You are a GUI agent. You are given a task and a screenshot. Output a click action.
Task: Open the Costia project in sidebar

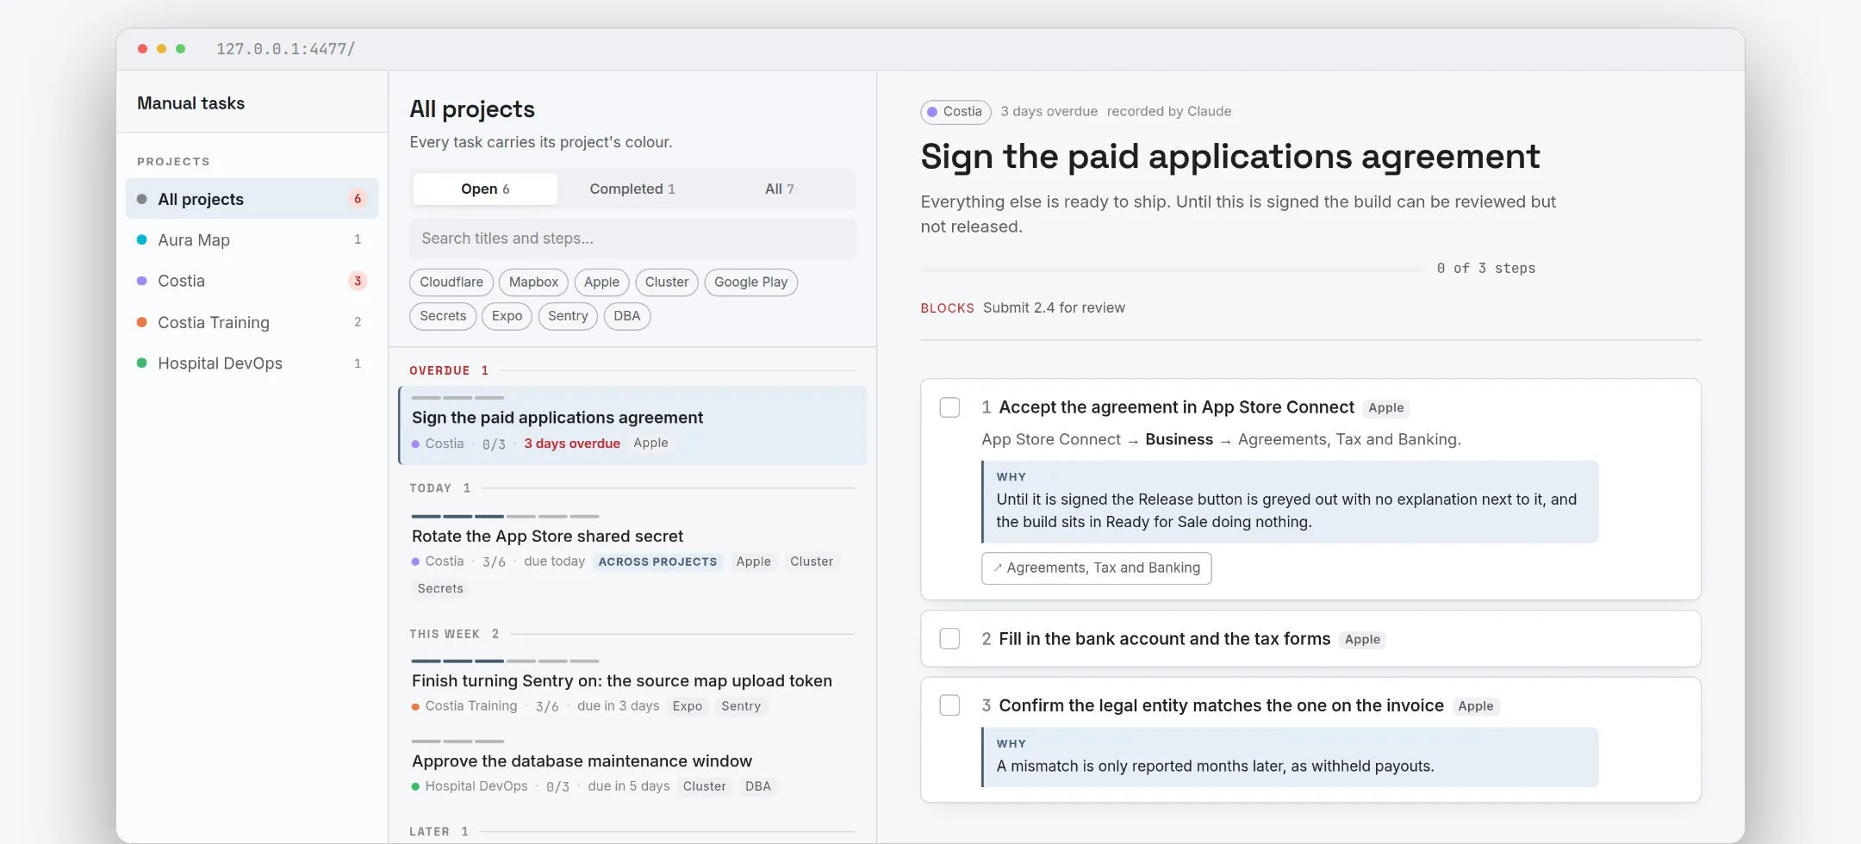point(252,281)
